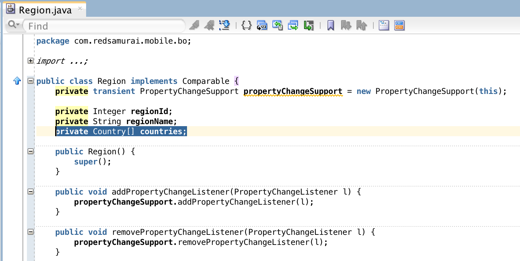Click into the Find input field
Screen dimensions: 520x261
(104, 26)
